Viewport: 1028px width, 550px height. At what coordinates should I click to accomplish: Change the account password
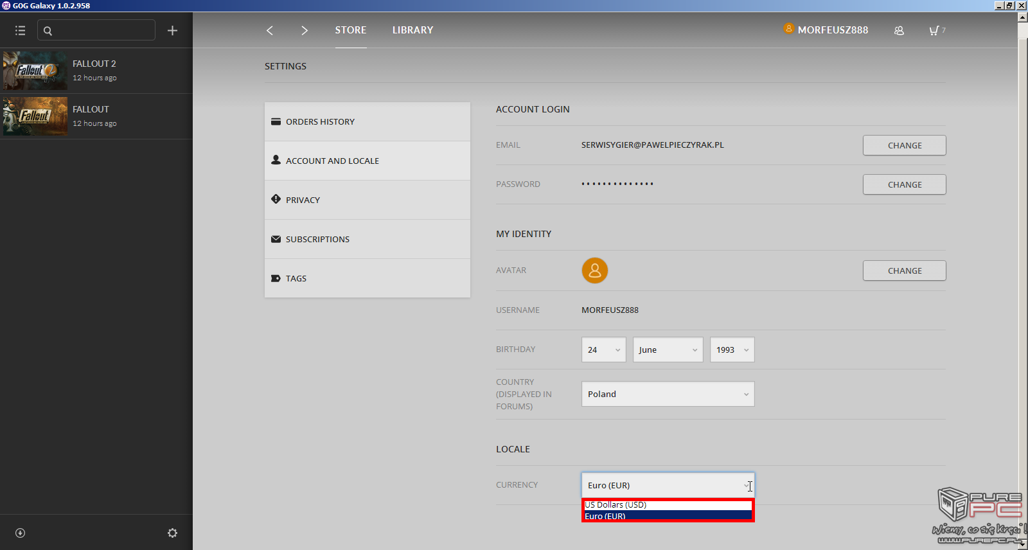pyautogui.click(x=905, y=184)
